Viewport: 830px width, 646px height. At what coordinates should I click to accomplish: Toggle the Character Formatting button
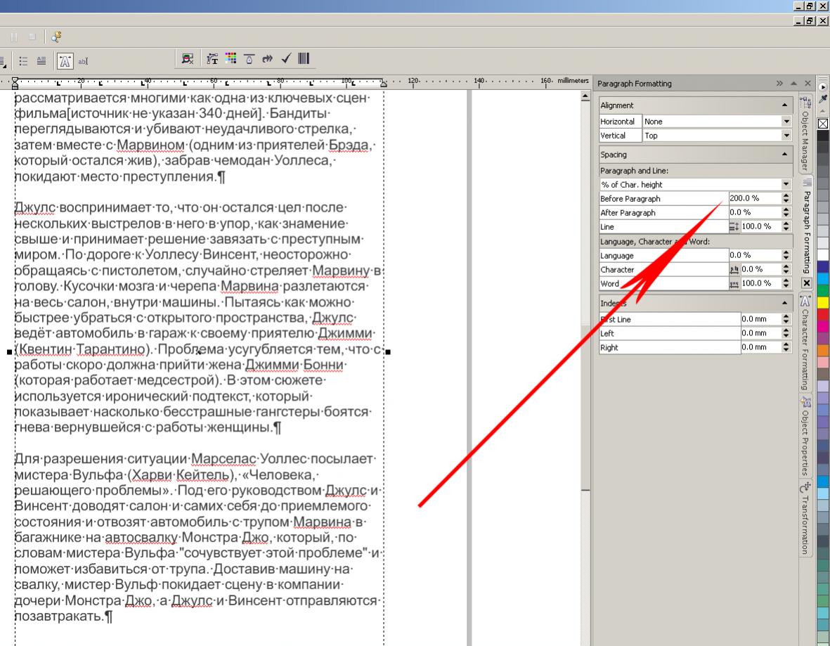[65, 61]
